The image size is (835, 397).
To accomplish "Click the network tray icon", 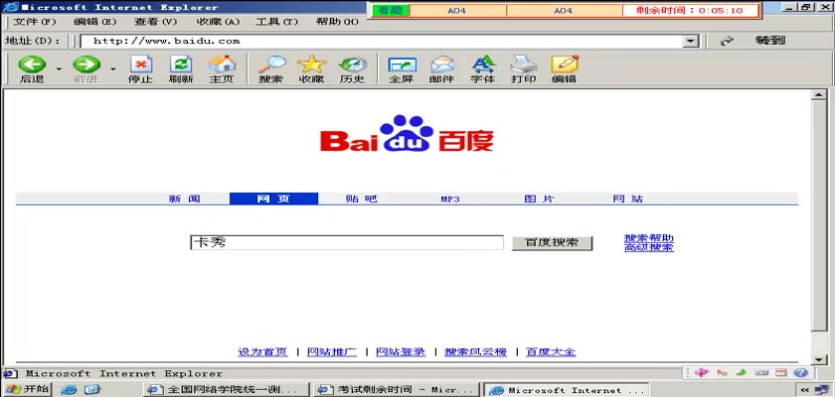I will tap(824, 390).
